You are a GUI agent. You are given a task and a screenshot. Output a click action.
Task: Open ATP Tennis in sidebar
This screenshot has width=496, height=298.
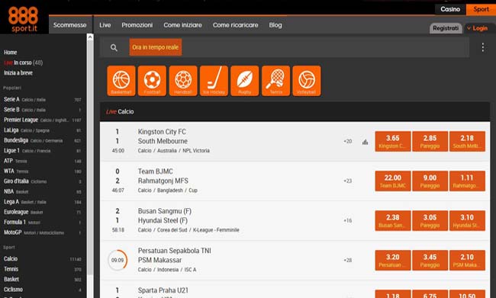pyautogui.click(x=43, y=161)
